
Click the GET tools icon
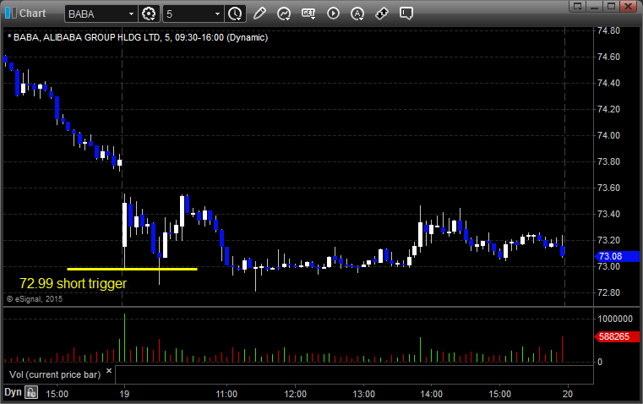click(308, 14)
